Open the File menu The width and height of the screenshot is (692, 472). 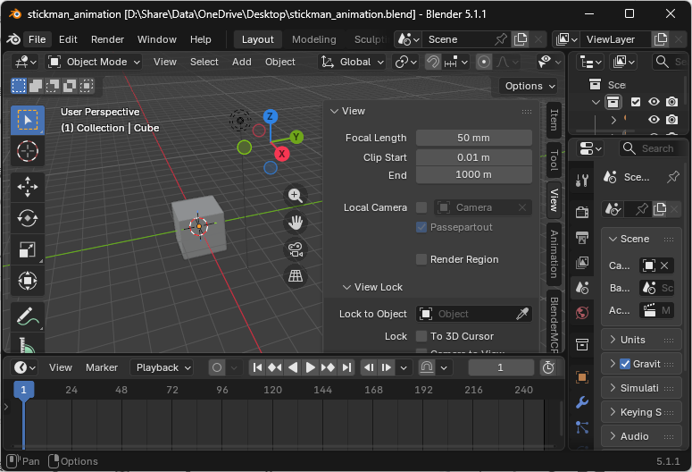(38, 39)
